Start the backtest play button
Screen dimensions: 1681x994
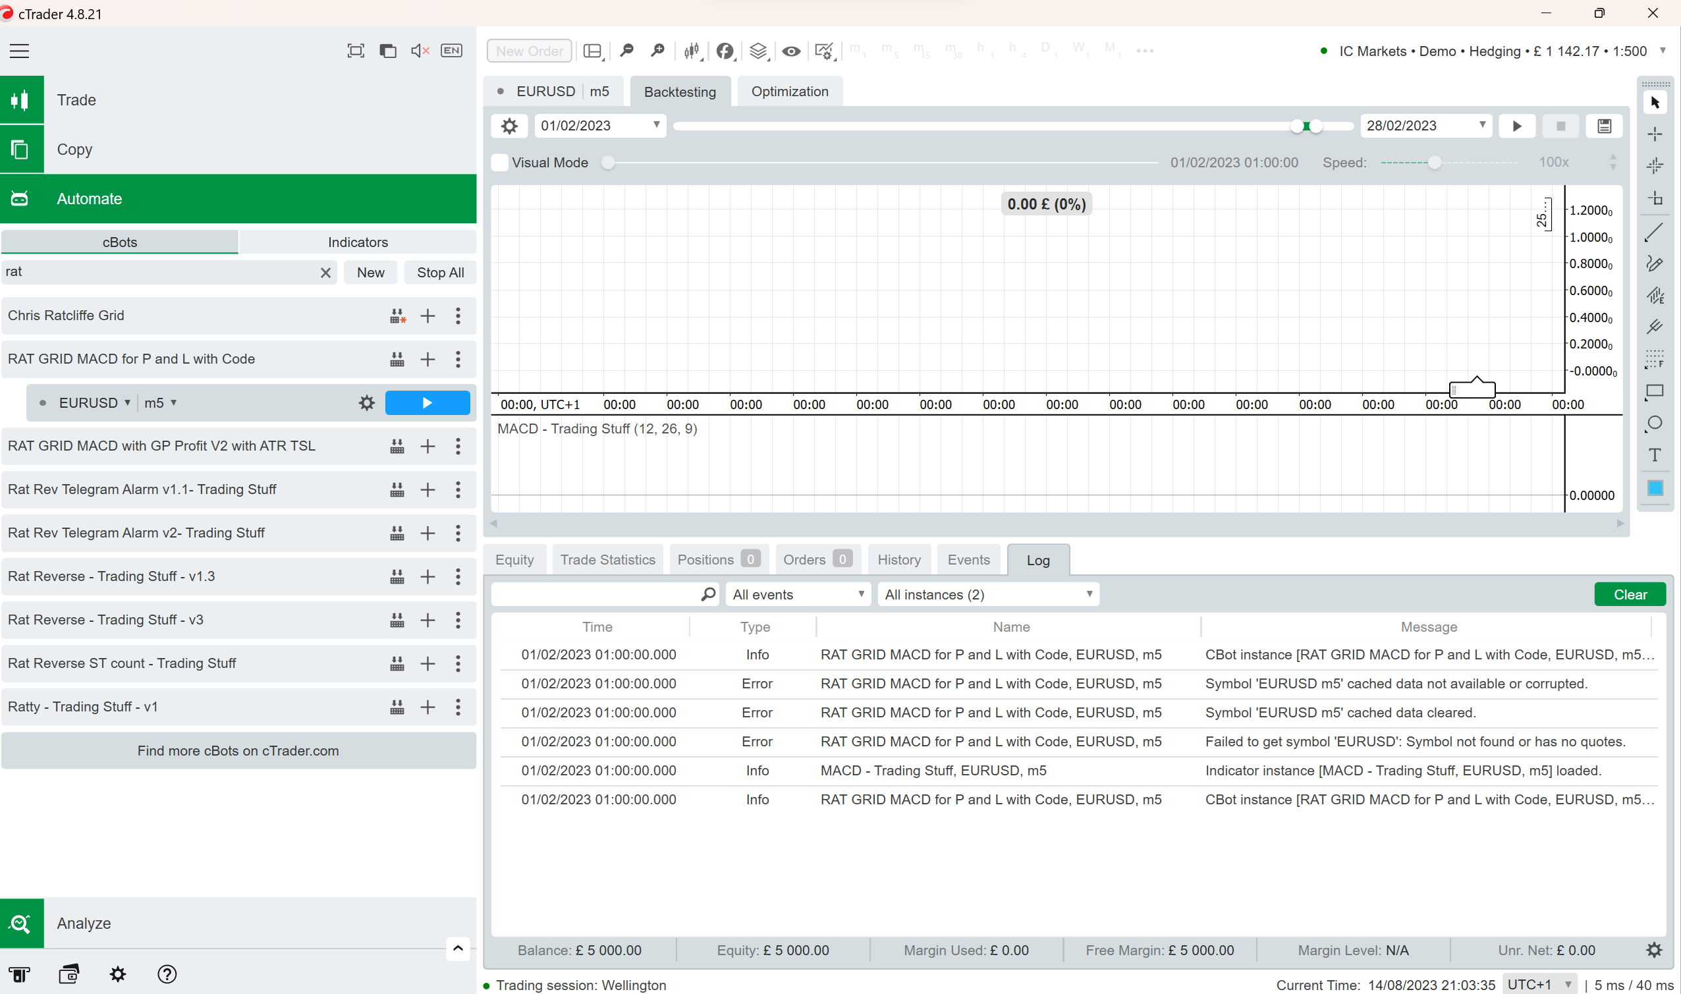[1517, 126]
